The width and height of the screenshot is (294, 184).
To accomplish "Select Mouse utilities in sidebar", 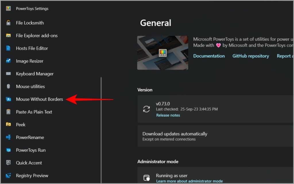I will (x=30, y=87).
